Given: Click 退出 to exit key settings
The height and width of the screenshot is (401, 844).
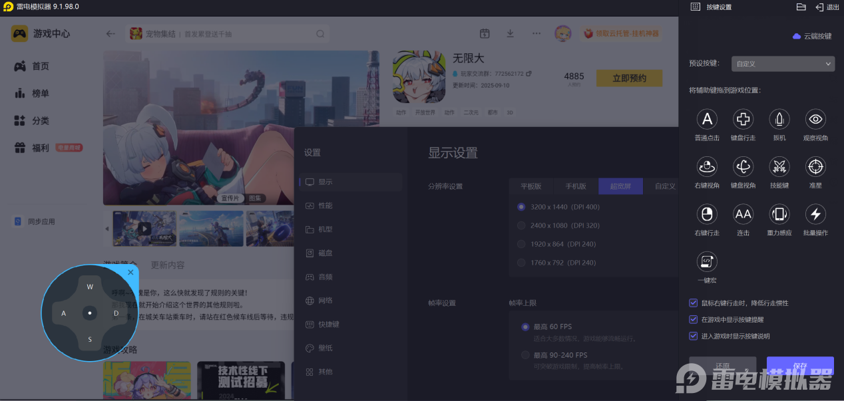Looking at the screenshot, I should coord(827,7).
